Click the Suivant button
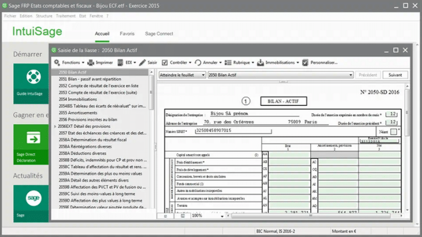422x237 pixels. point(395,75)
